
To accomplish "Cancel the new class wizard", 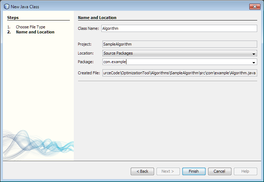I will coord(220,171).
